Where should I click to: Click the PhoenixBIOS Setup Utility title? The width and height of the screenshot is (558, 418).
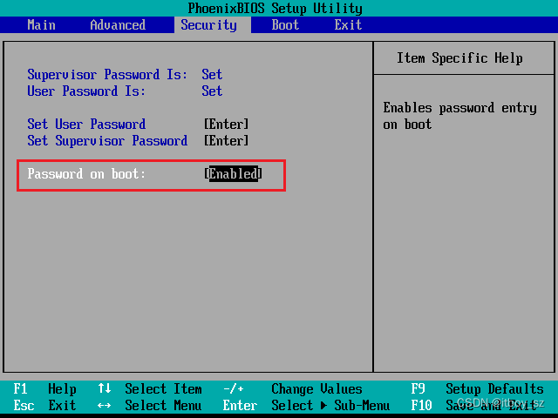click(x=276, y=8)
